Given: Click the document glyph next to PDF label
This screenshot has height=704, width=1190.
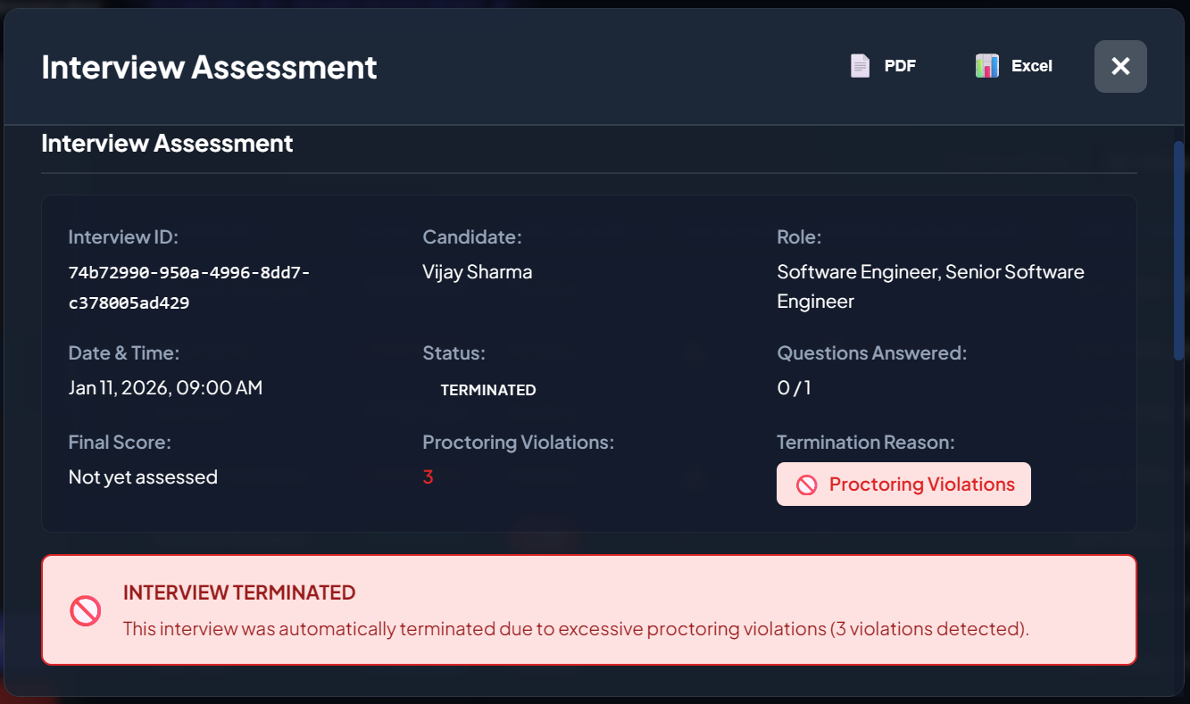Looking at the screenshot, I should (x=859, y=65).
